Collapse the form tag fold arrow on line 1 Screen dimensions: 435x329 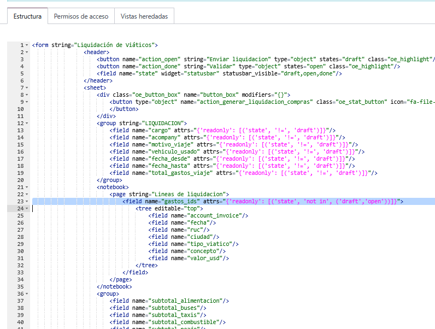pyautogui.click(x=27, y=45)
